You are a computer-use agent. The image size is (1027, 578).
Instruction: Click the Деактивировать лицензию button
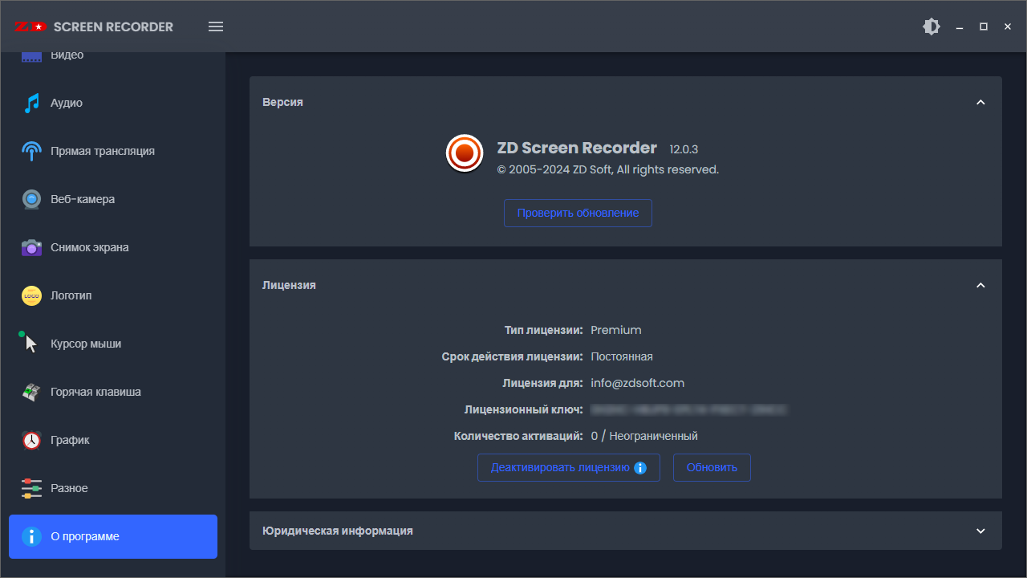(568, 467)
